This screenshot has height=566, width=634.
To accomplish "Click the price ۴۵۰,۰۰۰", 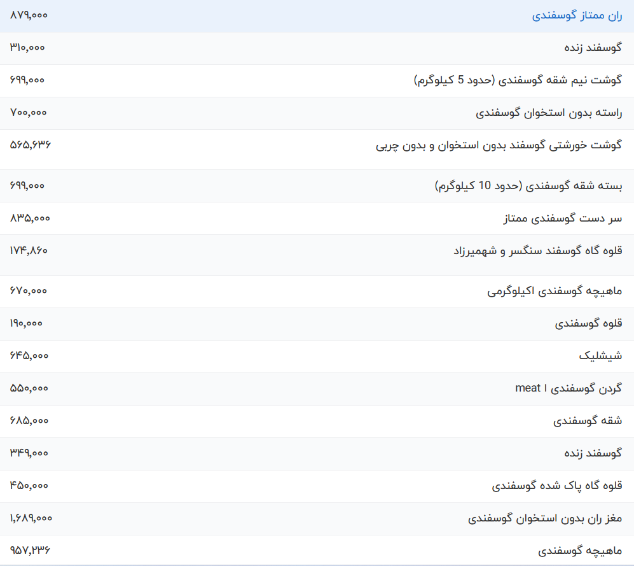I will [x=29, y=485].
